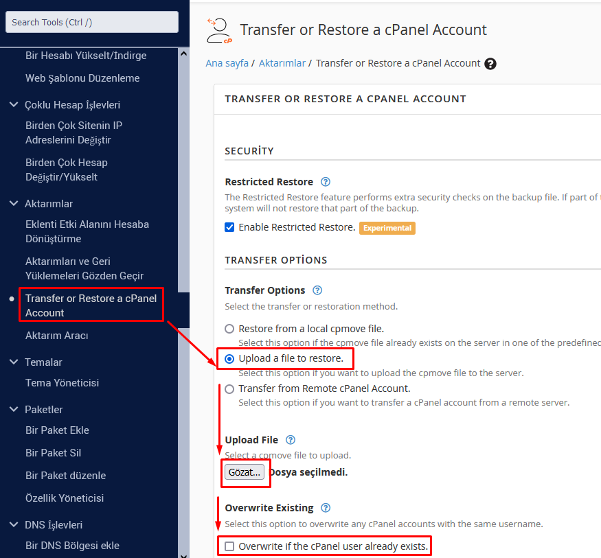Image resolution: width=601 pixels, height=558 pixels.
Task: Open Aktarım Aracı from the sidebar
Action: 56,336
